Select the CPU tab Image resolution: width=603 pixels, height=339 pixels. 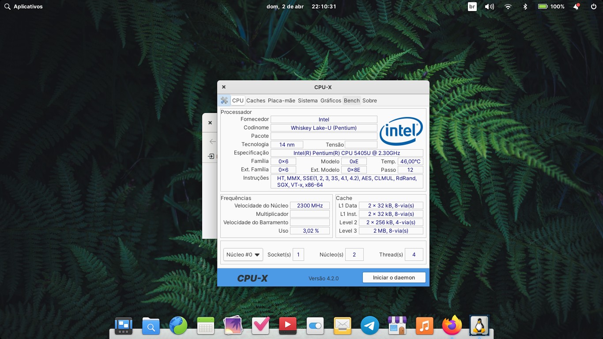[x=238, y=101]
